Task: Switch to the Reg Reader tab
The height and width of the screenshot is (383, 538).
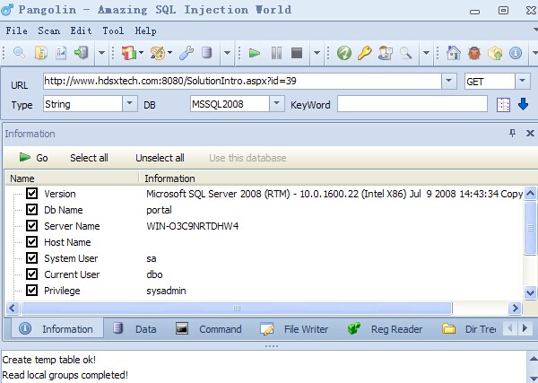Action: [x=385, y=329]
